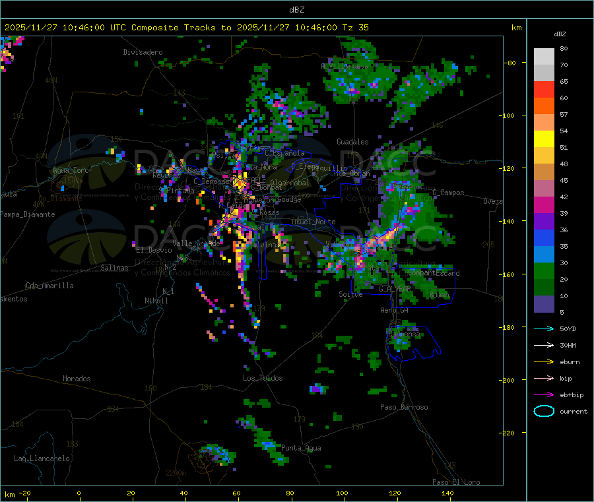
Task: Click the 'El_Desvio' map label
Action: (154, 250)
